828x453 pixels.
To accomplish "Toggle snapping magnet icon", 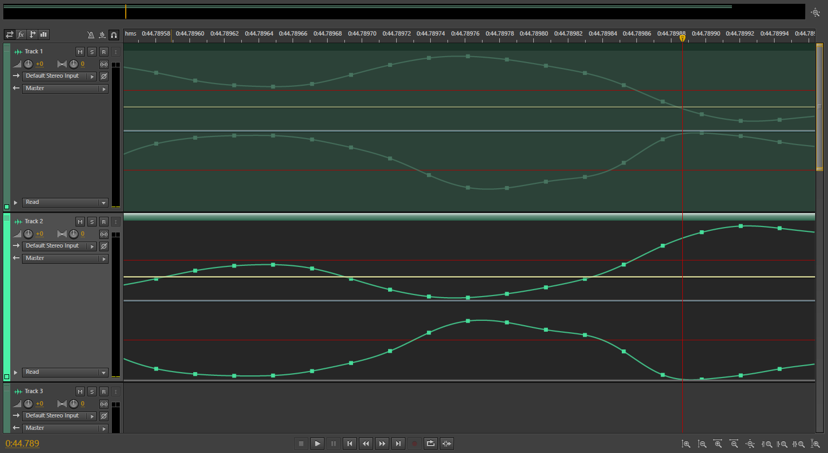I will tap(114, 35).
